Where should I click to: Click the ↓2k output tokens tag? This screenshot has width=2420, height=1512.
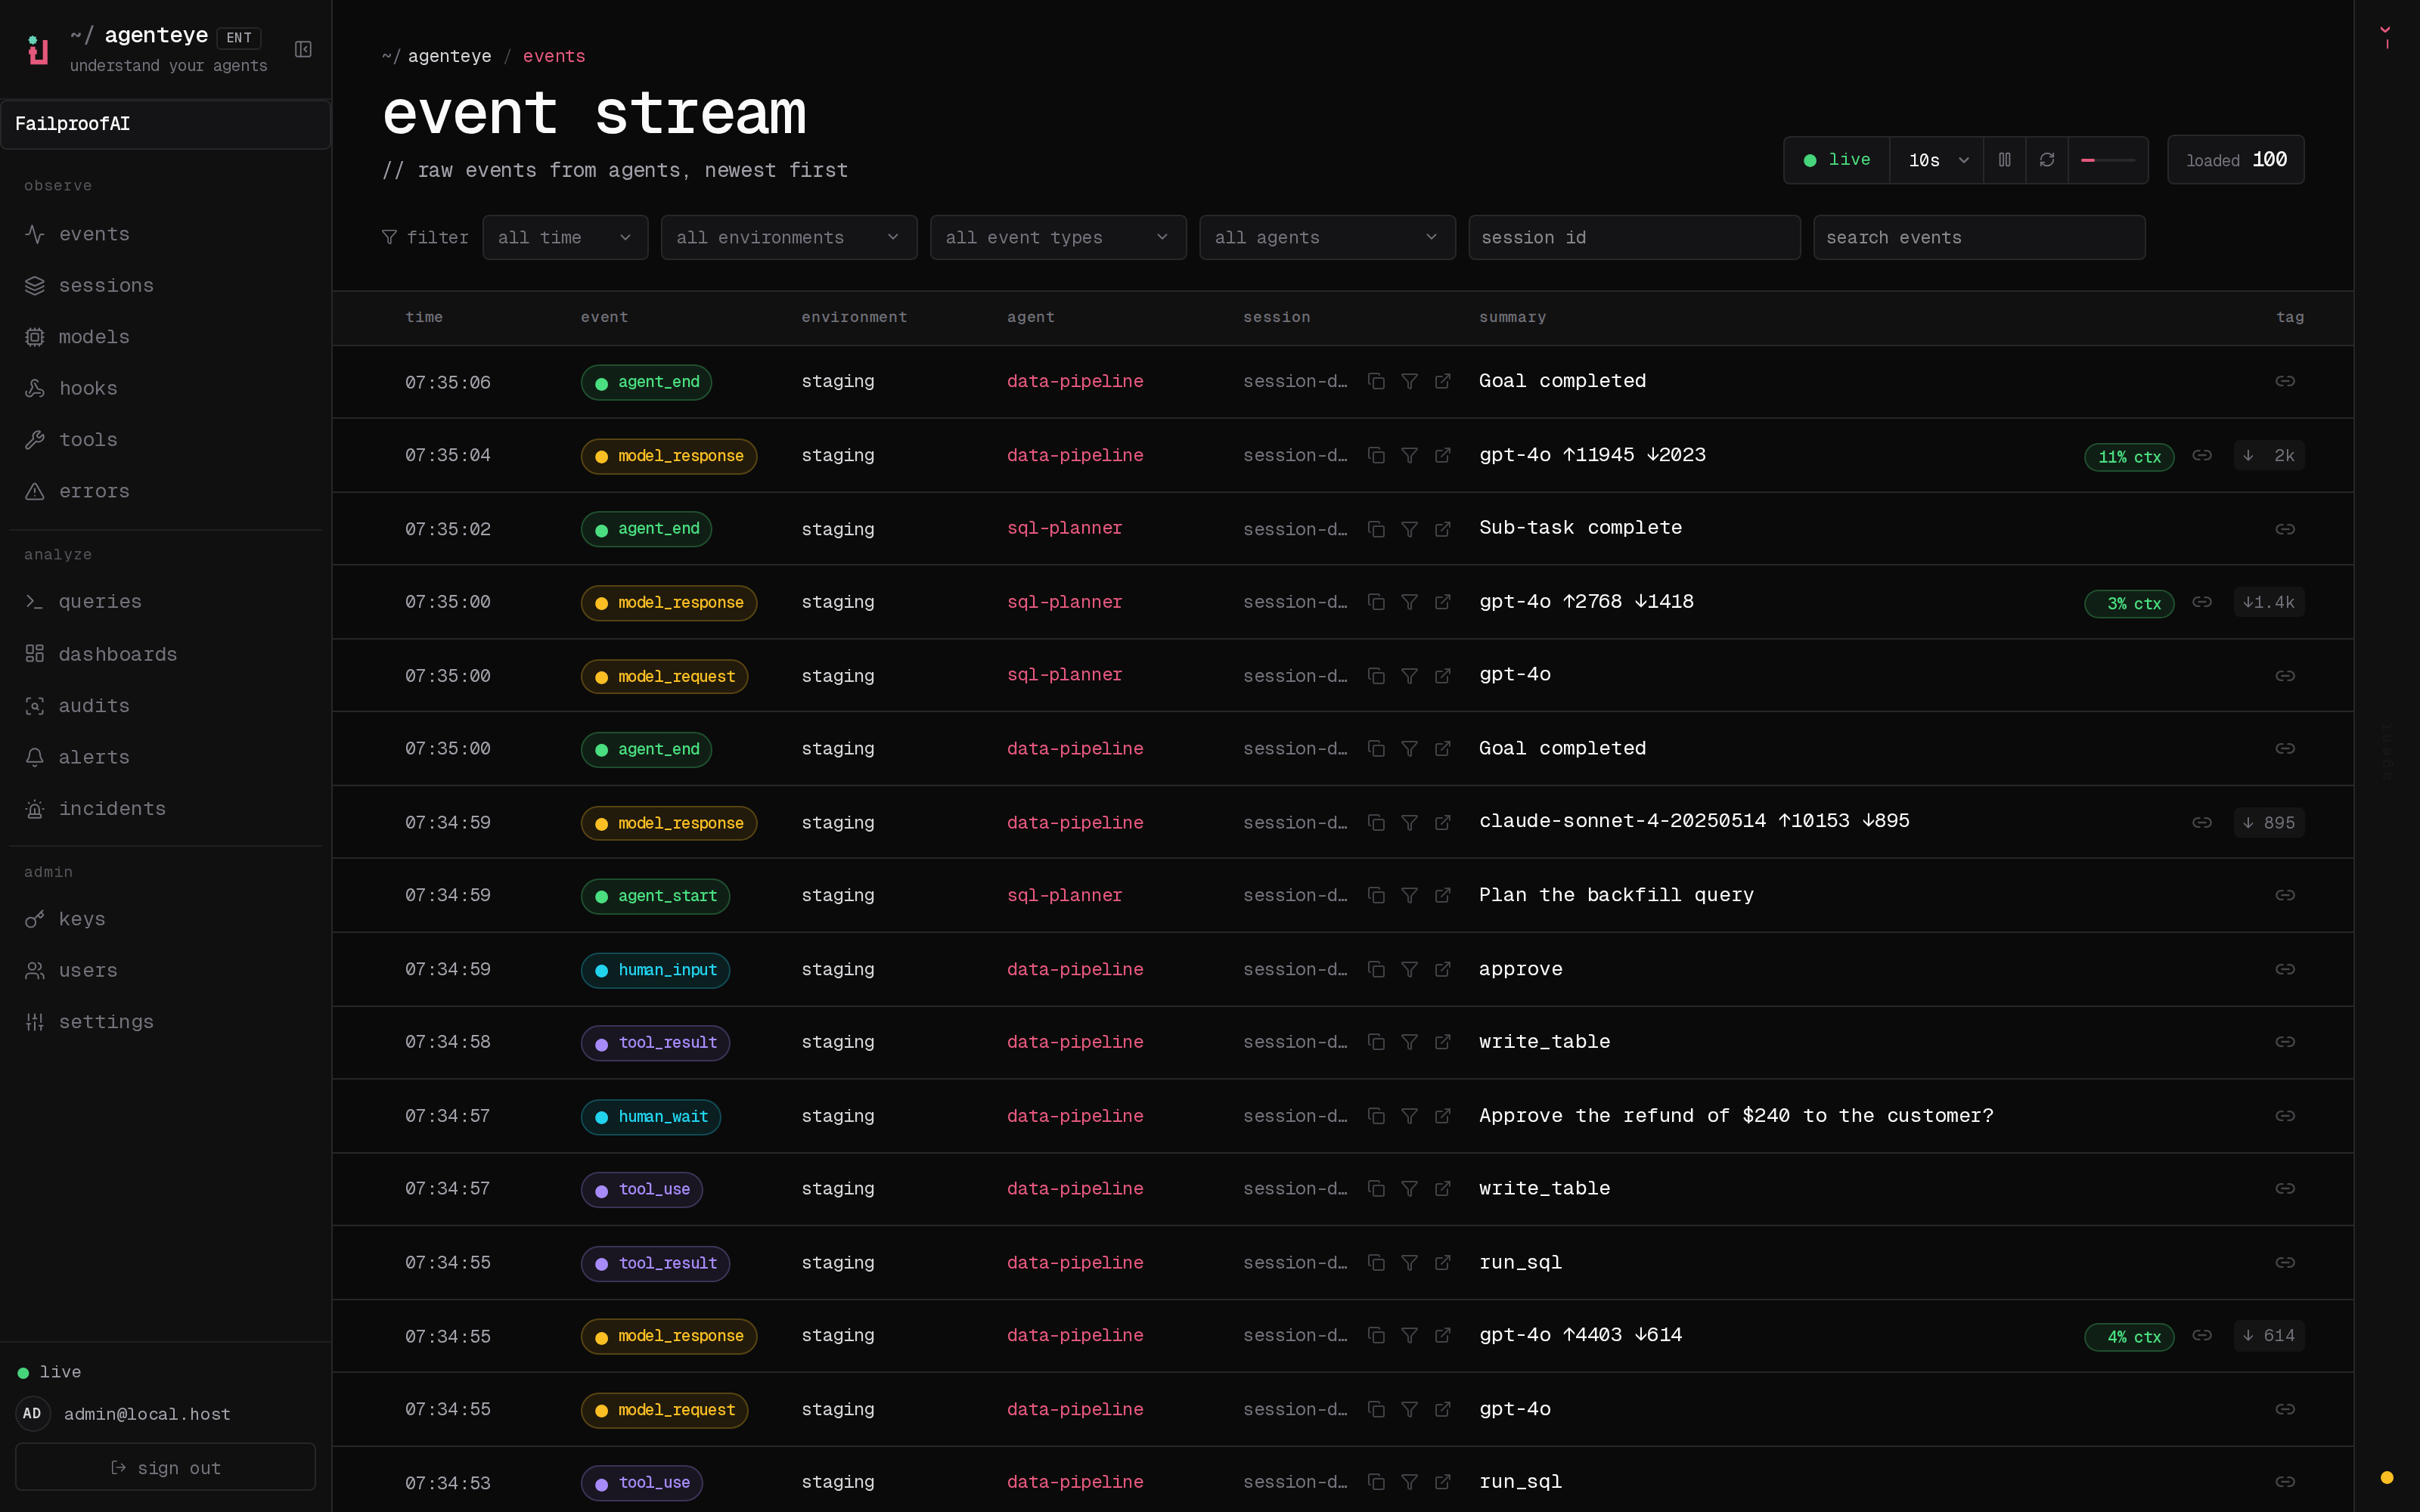pyautogui.click(x=2269, y=456)
